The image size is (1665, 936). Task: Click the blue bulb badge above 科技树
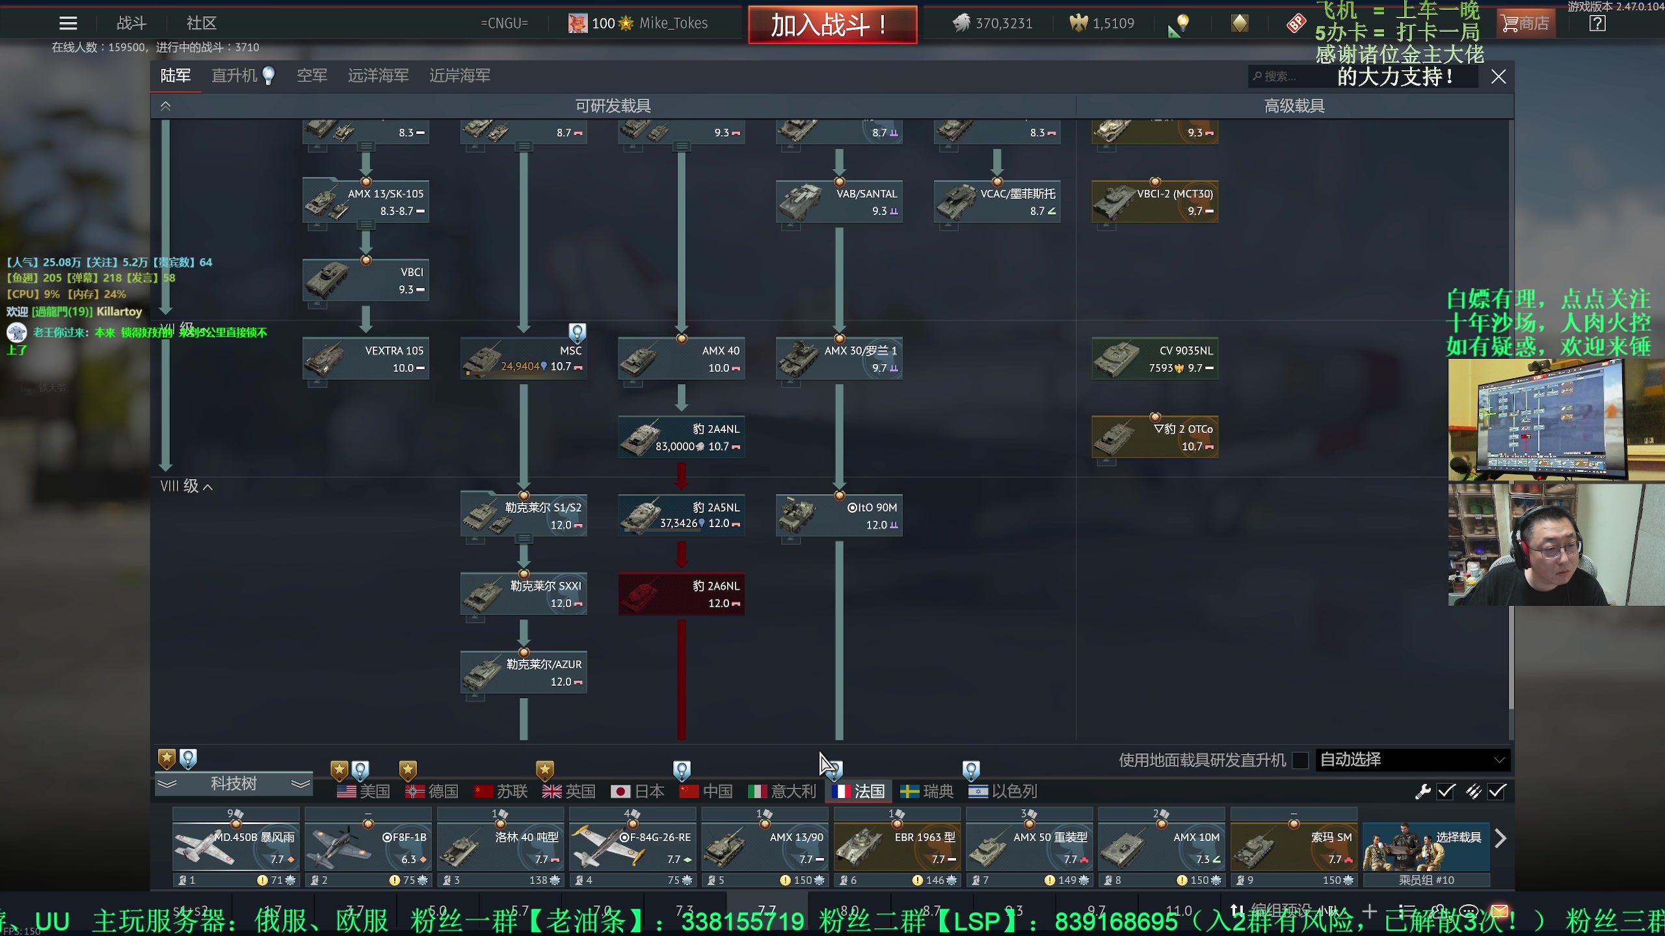188,759
